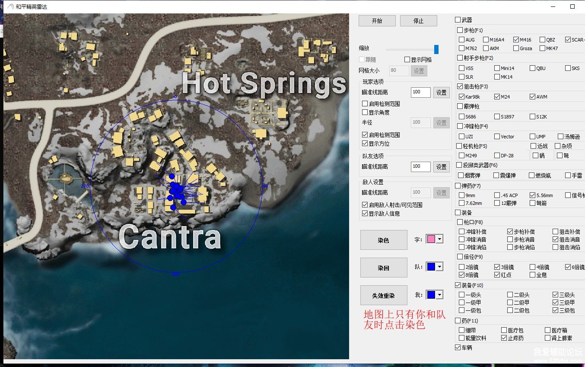Check the 武器 master checkbox
Screen dimensions: 585x367
(x=458, y=20)
